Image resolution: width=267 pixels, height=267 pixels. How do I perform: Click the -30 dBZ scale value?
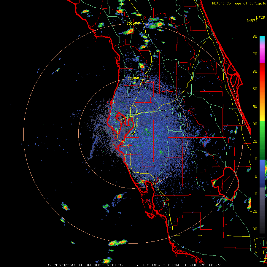click(254, 229)
